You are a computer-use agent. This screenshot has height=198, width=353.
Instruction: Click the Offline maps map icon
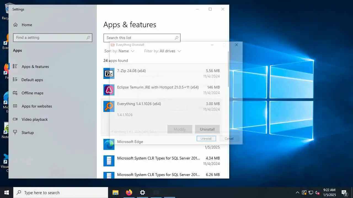[15, 93]
